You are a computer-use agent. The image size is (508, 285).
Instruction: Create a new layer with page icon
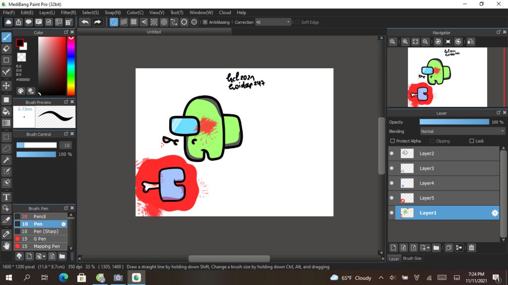(393, 247)
